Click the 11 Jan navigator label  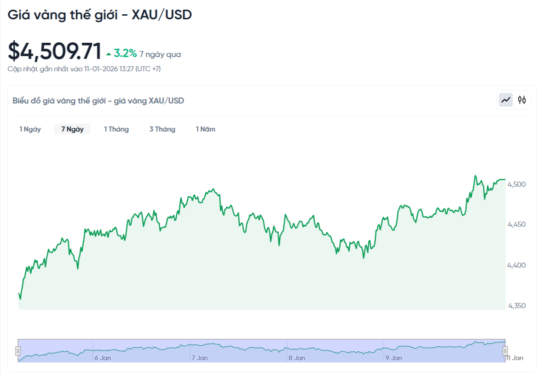pyautogui.click(x=514, y=358)
